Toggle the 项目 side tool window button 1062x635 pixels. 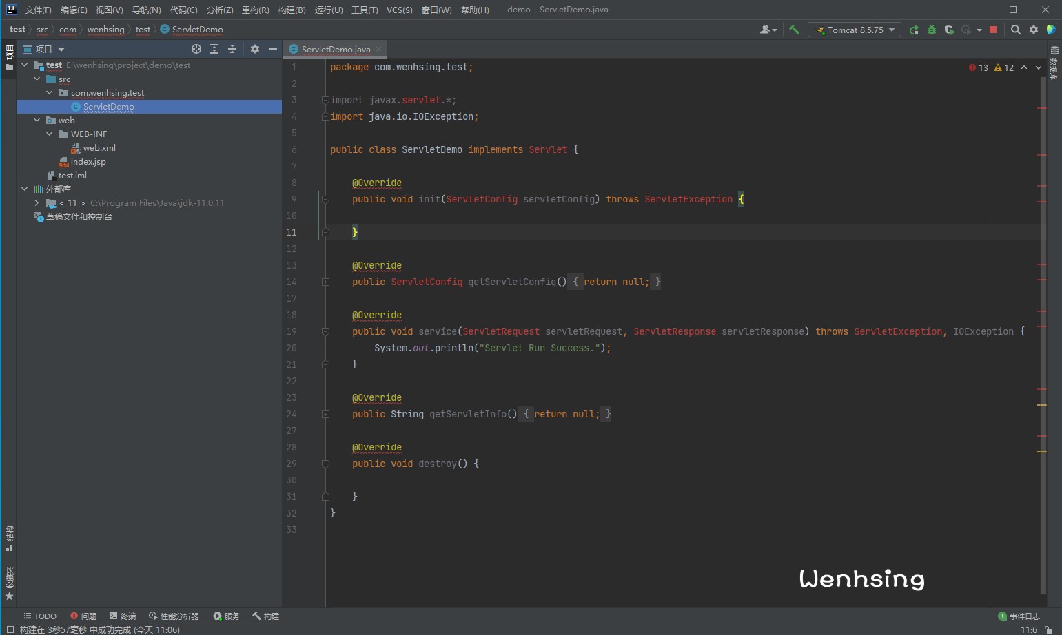(x=9, y=58)
